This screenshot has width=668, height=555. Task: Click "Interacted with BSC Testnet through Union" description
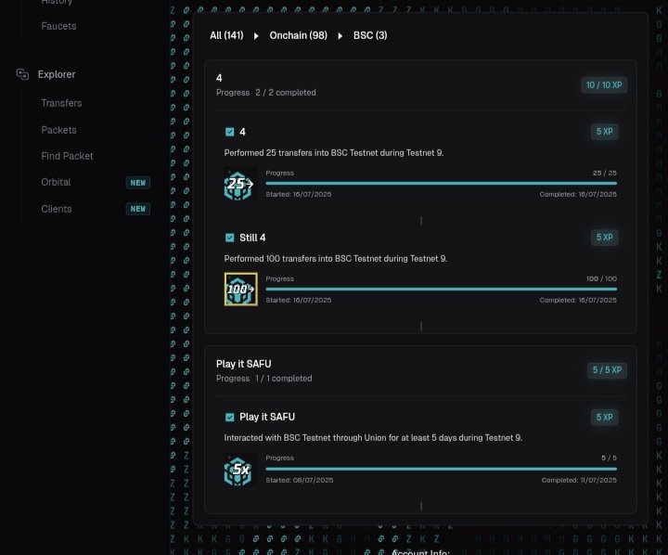[x=373, y=438]
